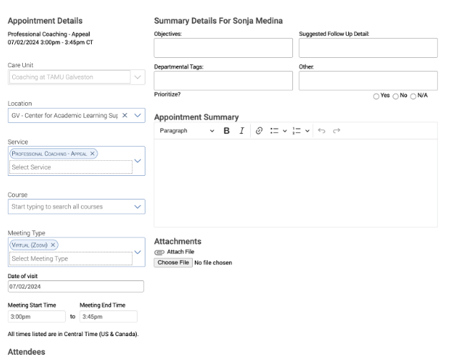Open the Course dropdown chevron
Screen dimensions: 470x359
[138, 207]
